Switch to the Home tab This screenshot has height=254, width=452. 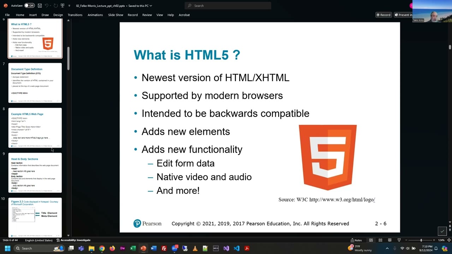[20, 15]
